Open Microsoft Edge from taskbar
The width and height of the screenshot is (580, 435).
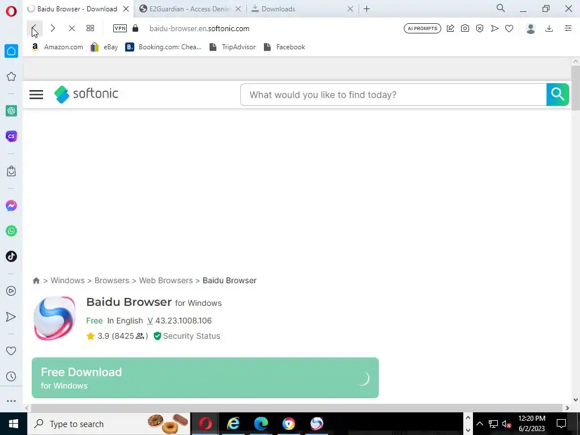pos(261,424)
